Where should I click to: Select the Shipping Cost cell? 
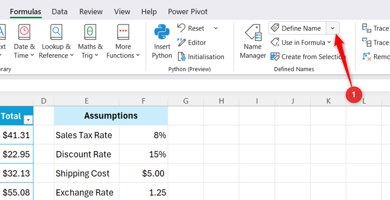tap(86, 173)
